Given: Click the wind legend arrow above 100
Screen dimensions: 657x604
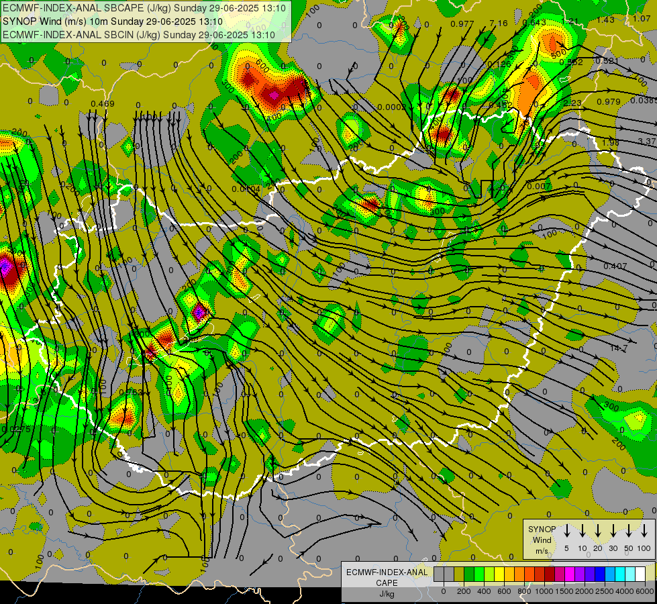Looking at the screenshot, I should (644, 531).
